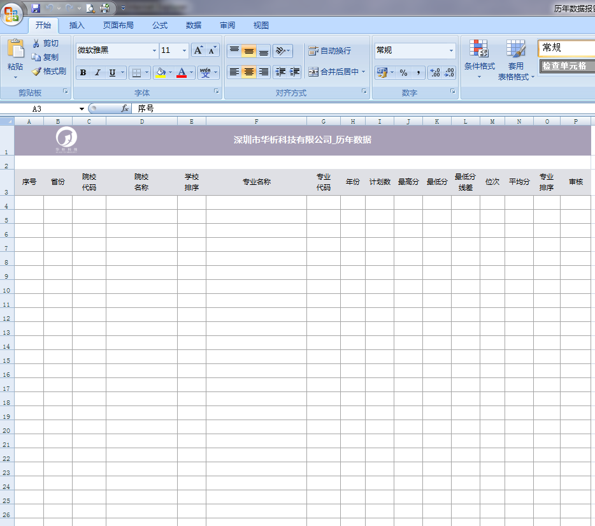
Task: Click the Paste (粘贴) clipboard icon
Action: click(x=15, y=49)
